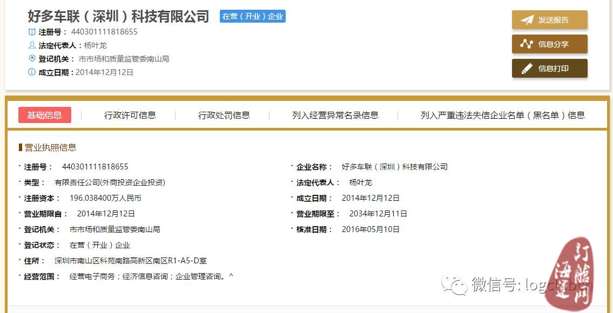
Task: Open 信息分享 to share the information
Action: [x=550, y=44]
